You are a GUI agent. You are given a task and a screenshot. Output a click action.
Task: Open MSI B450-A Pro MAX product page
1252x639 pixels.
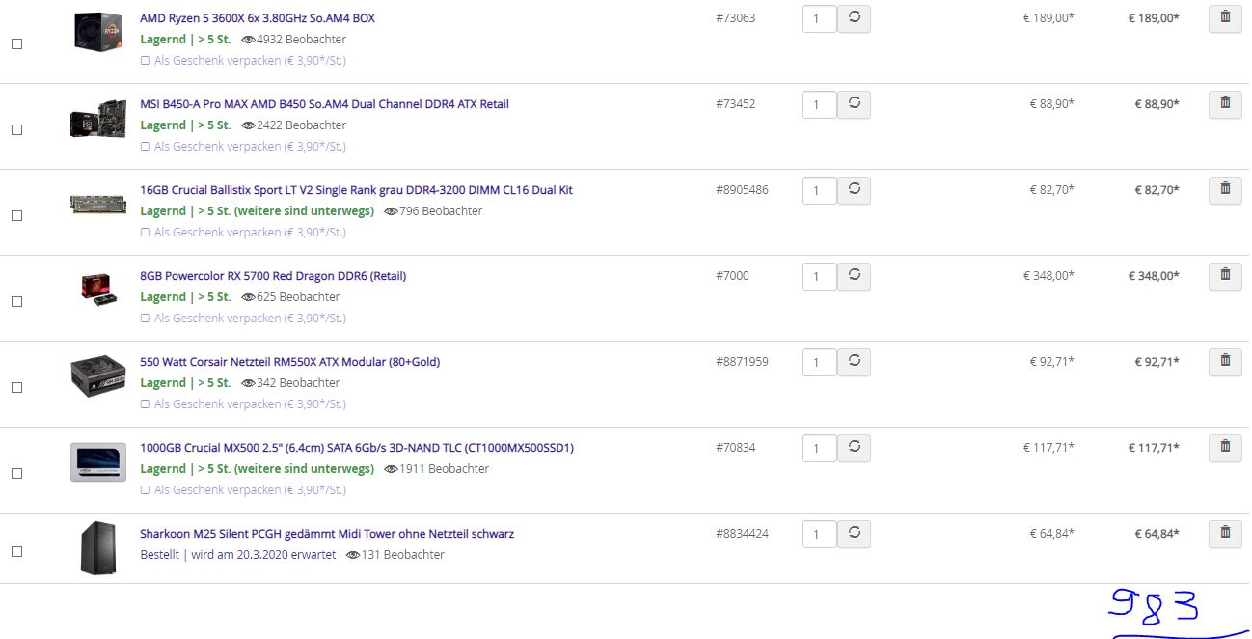tap(324, 104)
